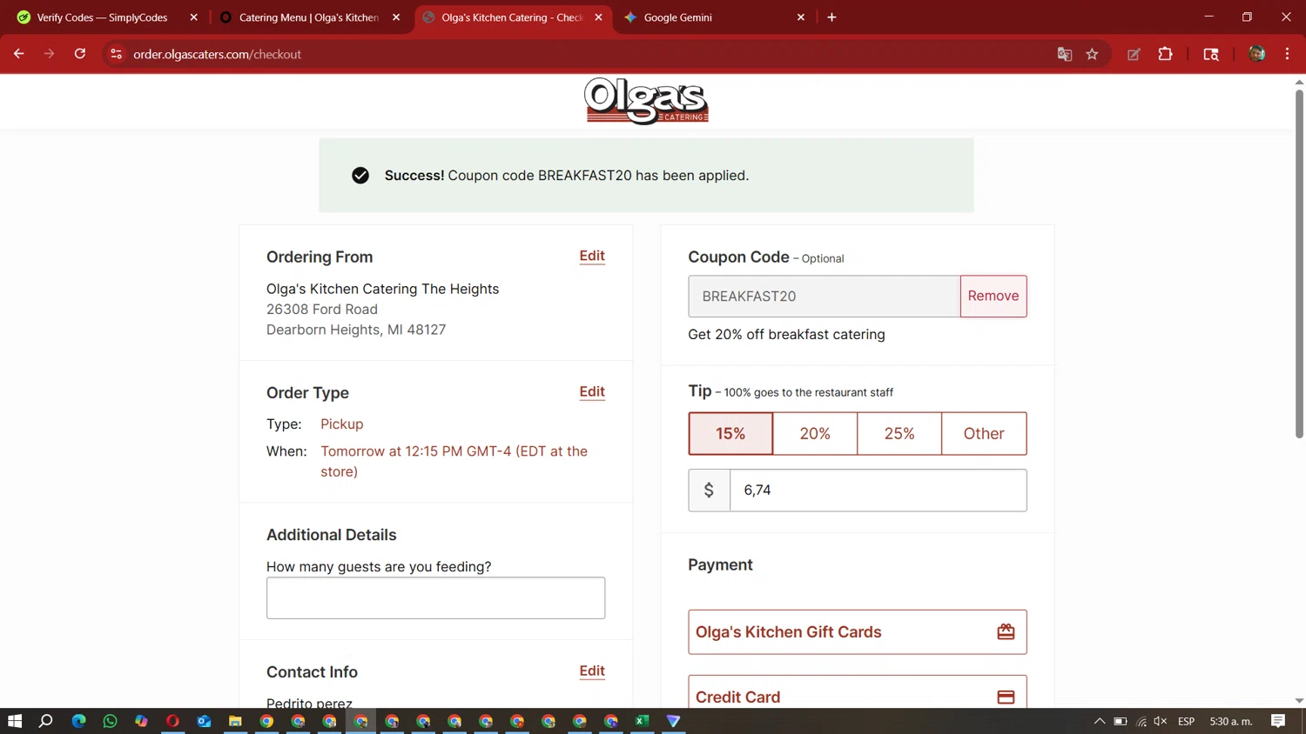Open the Chrome profile avatar
This screenshot has width=1306, height=734.
coord(1256,54)
